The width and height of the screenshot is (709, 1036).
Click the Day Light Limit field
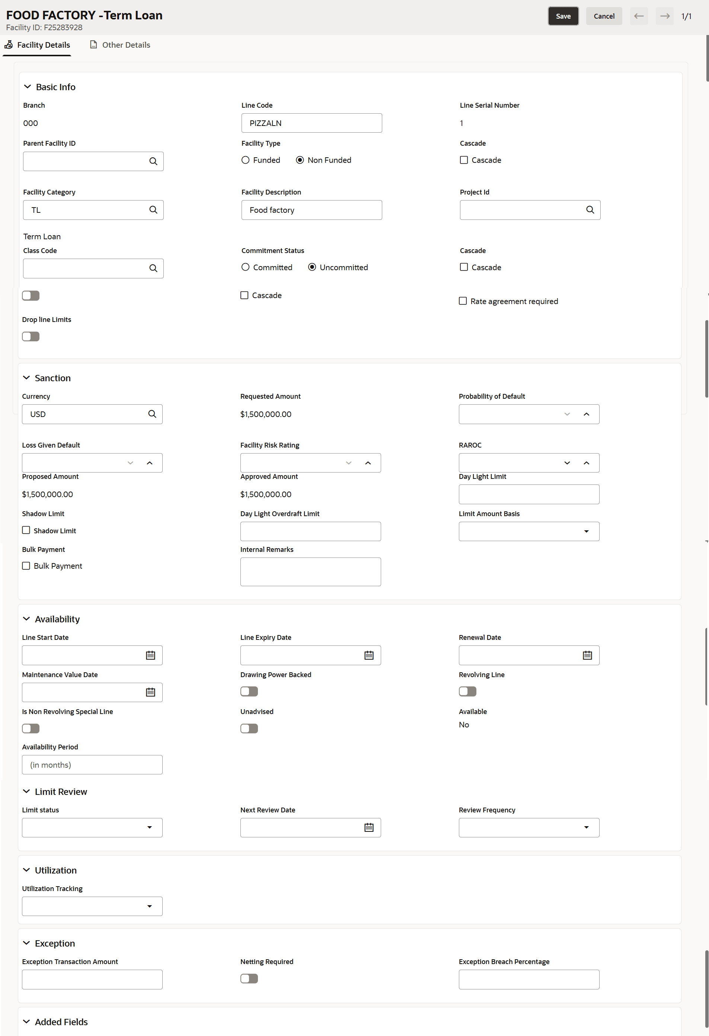coord(529,495)
